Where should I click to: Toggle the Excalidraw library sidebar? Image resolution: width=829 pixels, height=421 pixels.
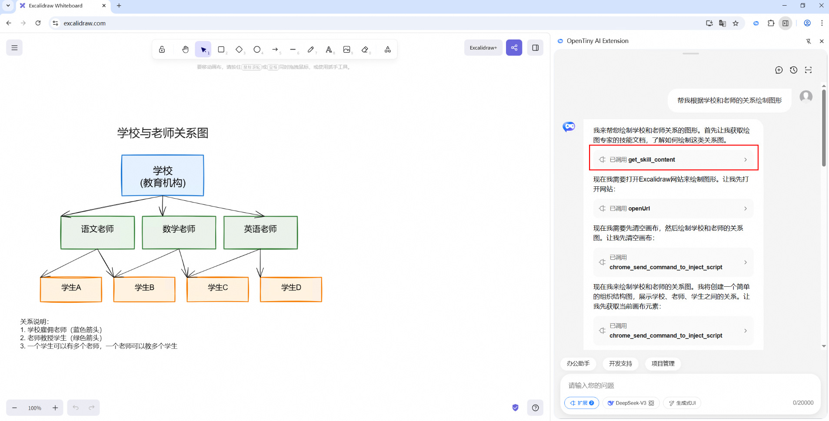coord(536,48)
